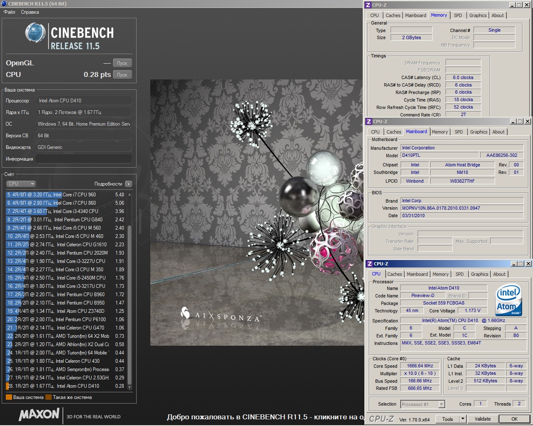This screenshot has width=533, height=426.
Task: Switch to Caches tab in front CPU-Z window
Action: click(395, 274)
